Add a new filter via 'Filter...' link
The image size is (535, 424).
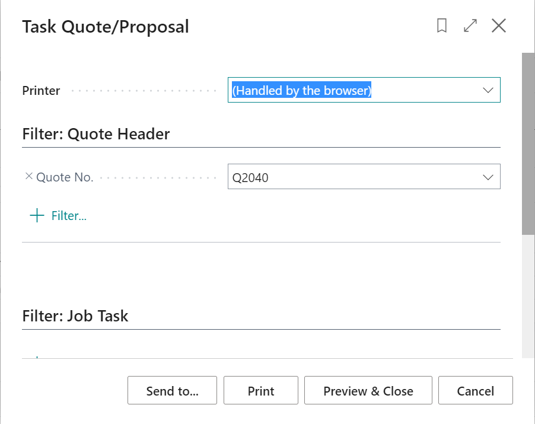69,216
